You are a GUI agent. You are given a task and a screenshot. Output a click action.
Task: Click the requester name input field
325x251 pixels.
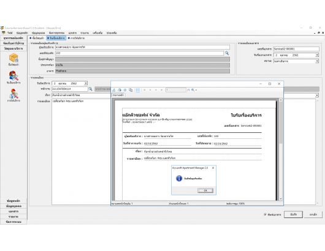pos(142,47)
